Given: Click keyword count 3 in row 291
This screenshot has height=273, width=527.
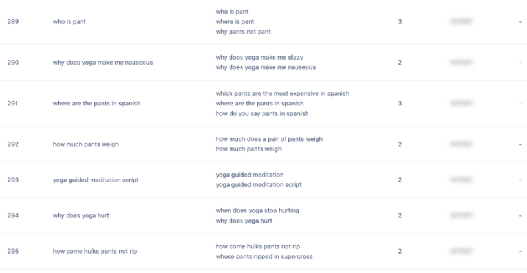Looking at the screenshot, I should pyautogui.click(x=400, y=104).
